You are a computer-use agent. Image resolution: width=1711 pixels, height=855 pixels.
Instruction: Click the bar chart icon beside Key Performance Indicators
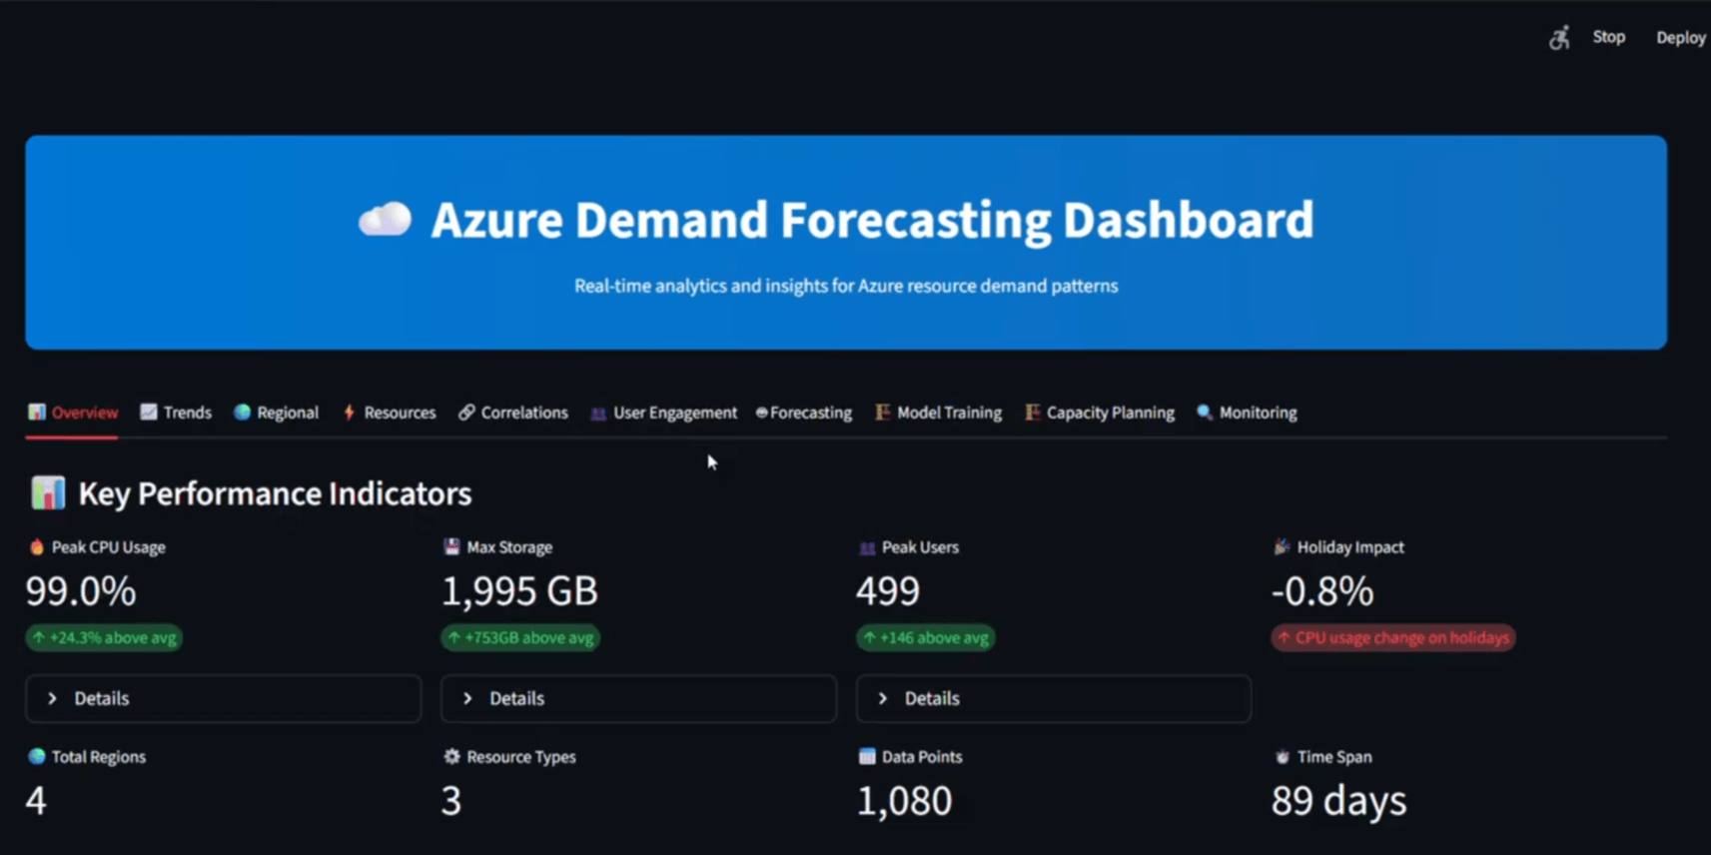tap(47, 492)
